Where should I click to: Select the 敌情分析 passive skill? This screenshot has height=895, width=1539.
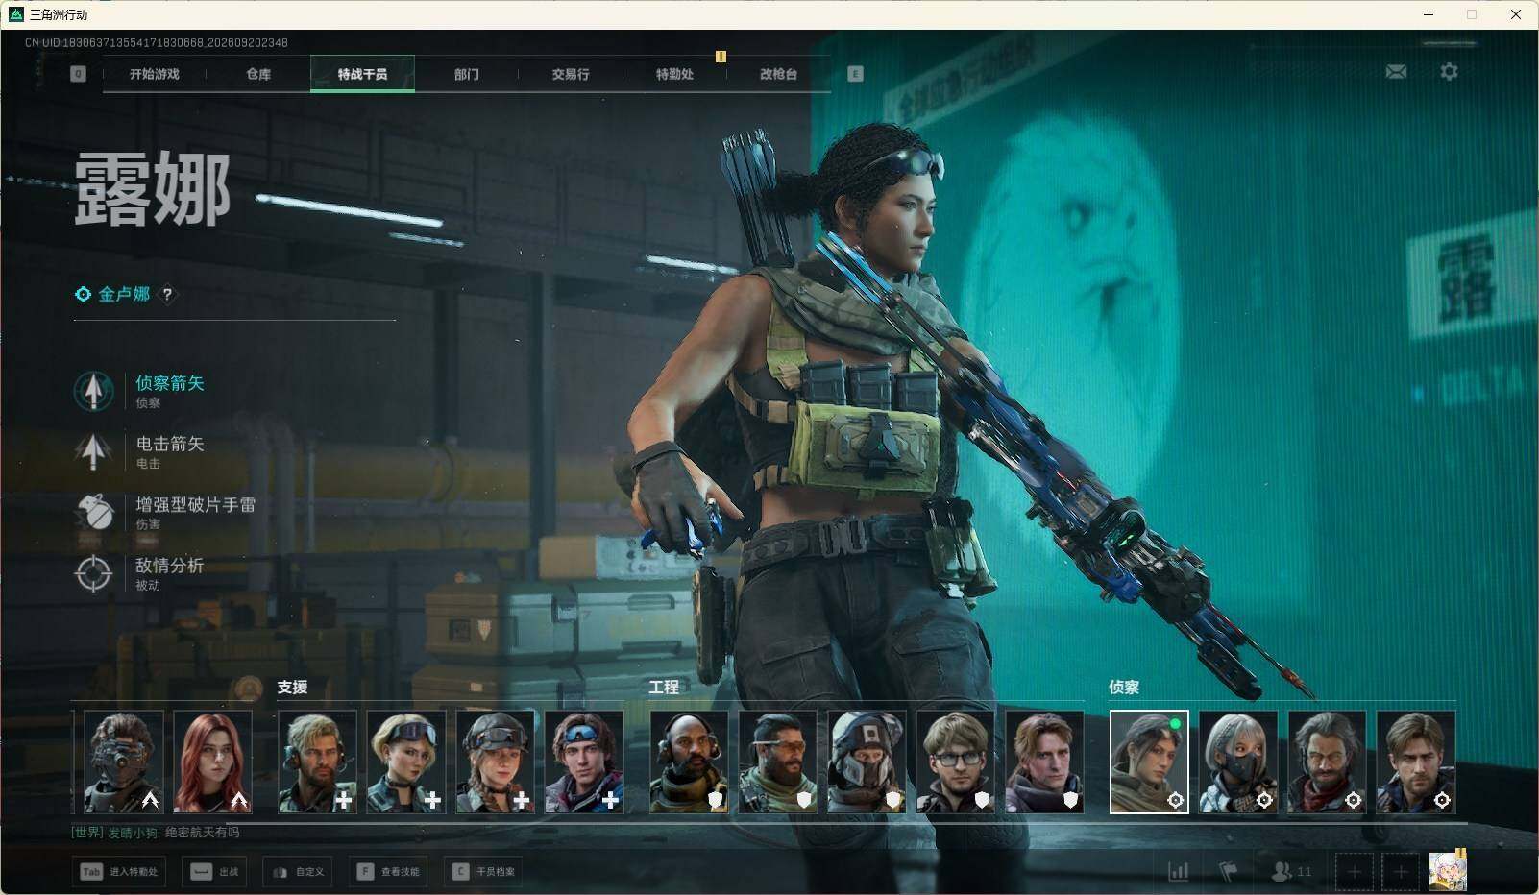click(x=140, y=573)
